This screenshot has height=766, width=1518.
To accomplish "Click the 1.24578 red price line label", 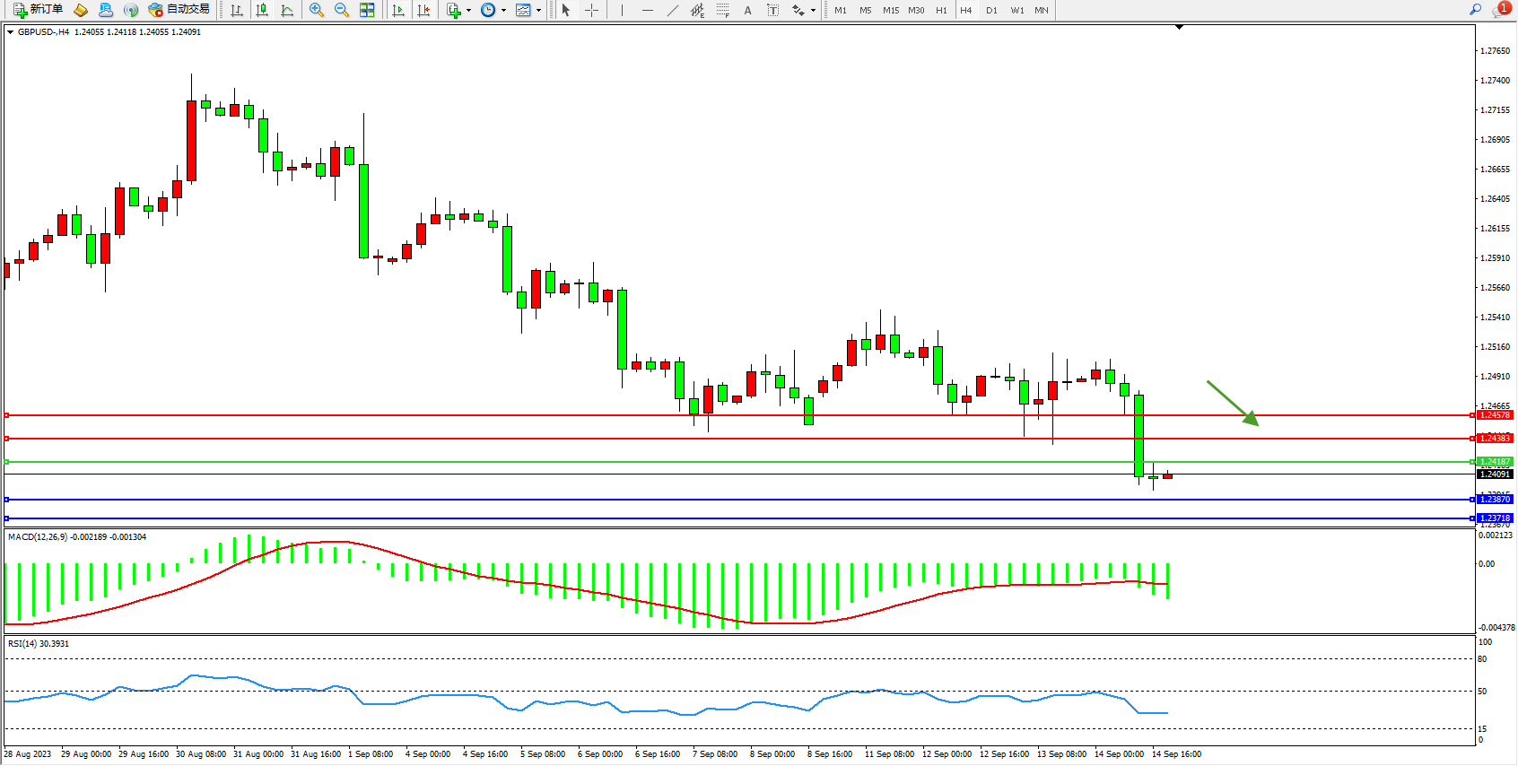I will click(x=1495, y=415).
